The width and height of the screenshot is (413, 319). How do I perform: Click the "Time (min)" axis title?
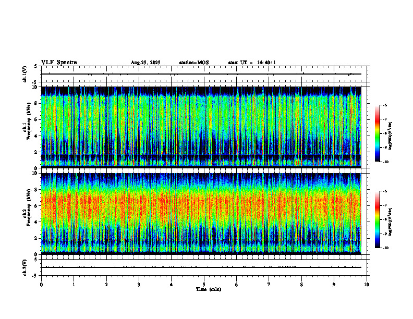coord(209,289)
